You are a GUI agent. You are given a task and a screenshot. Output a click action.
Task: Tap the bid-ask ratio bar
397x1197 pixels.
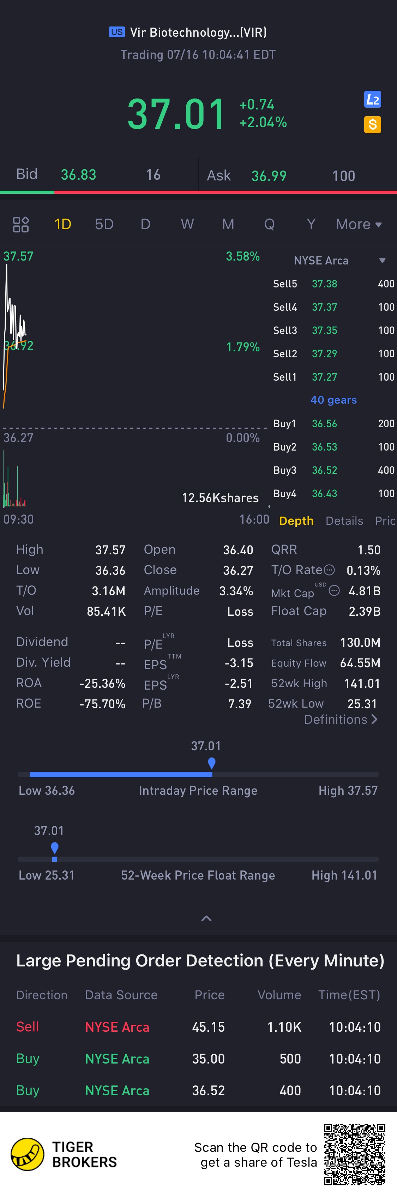(198, 192)
